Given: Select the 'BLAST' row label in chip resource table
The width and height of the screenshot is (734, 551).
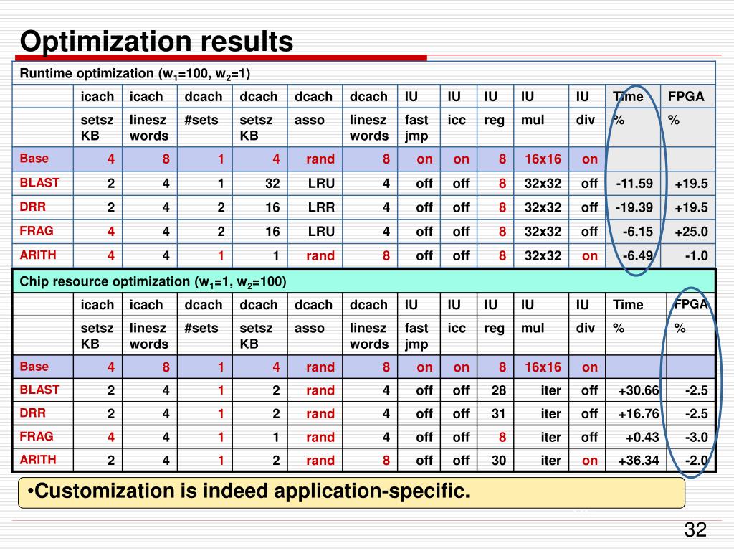Looking at the screenshot, I should point(40,390).
